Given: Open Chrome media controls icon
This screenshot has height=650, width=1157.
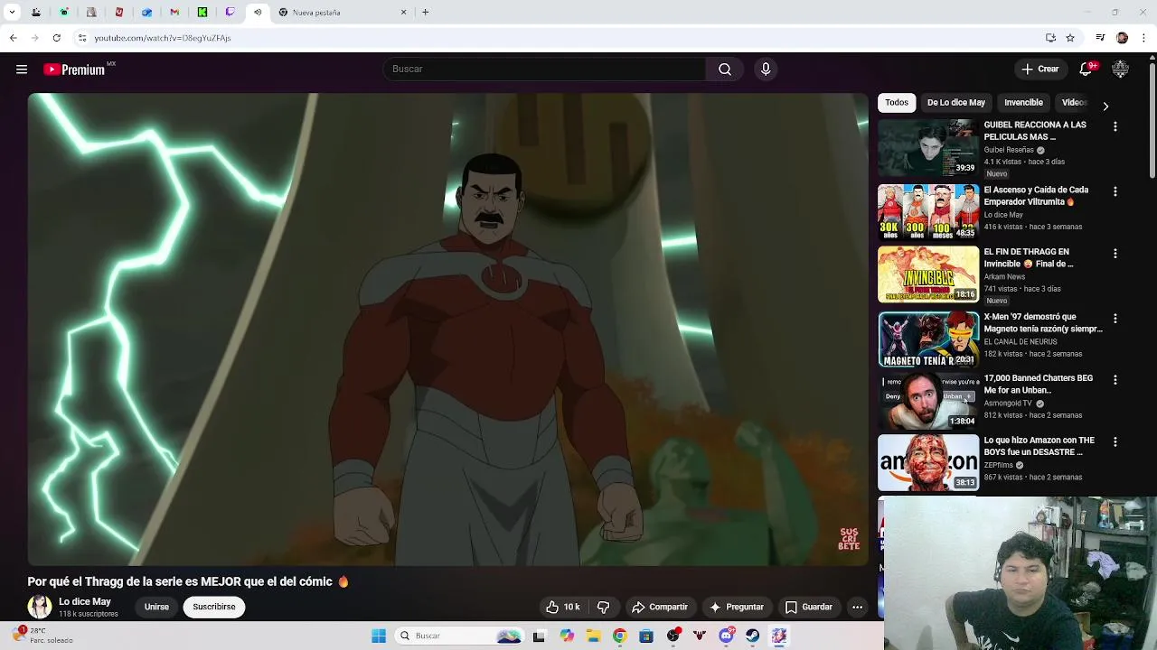Looking at the screenshot, I should click(x=1100, y=38).
